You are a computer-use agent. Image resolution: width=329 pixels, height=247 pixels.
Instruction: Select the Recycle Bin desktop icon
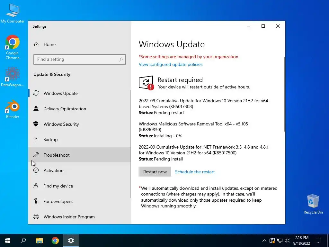tap(313, 204)
